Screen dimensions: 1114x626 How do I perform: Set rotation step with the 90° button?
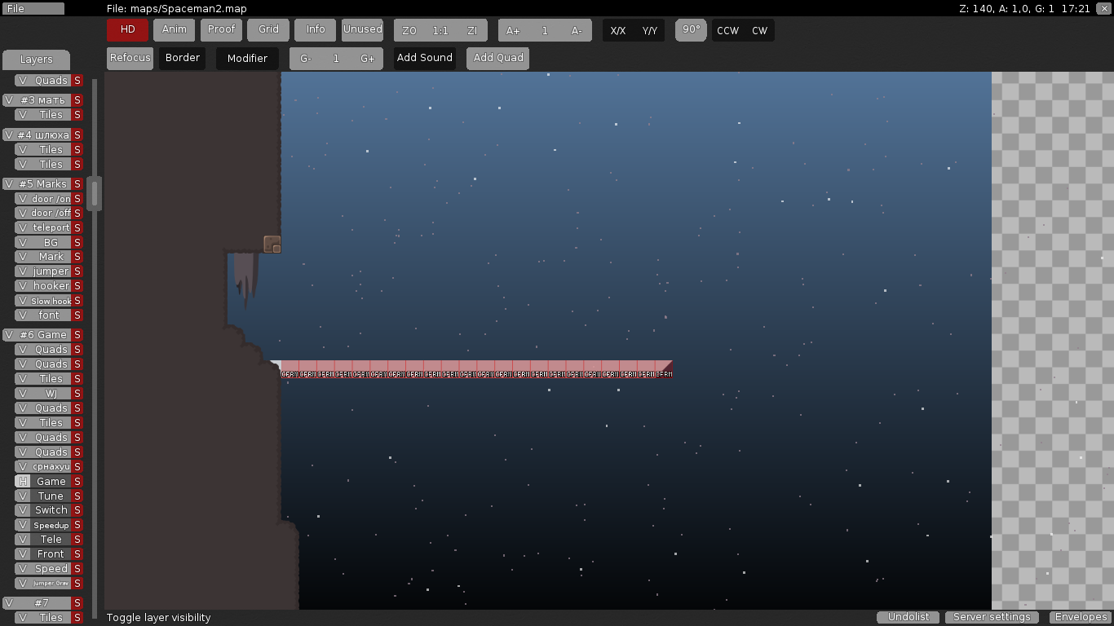690,30
